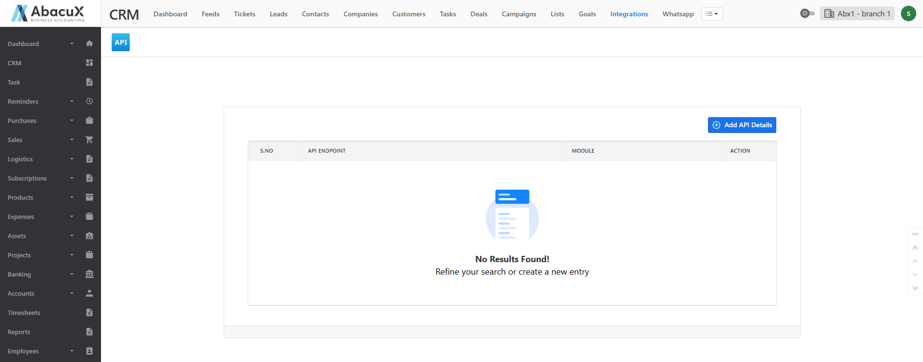Click the Add API Details button
The image size is (923, 362).
click(x=742, y=125)
